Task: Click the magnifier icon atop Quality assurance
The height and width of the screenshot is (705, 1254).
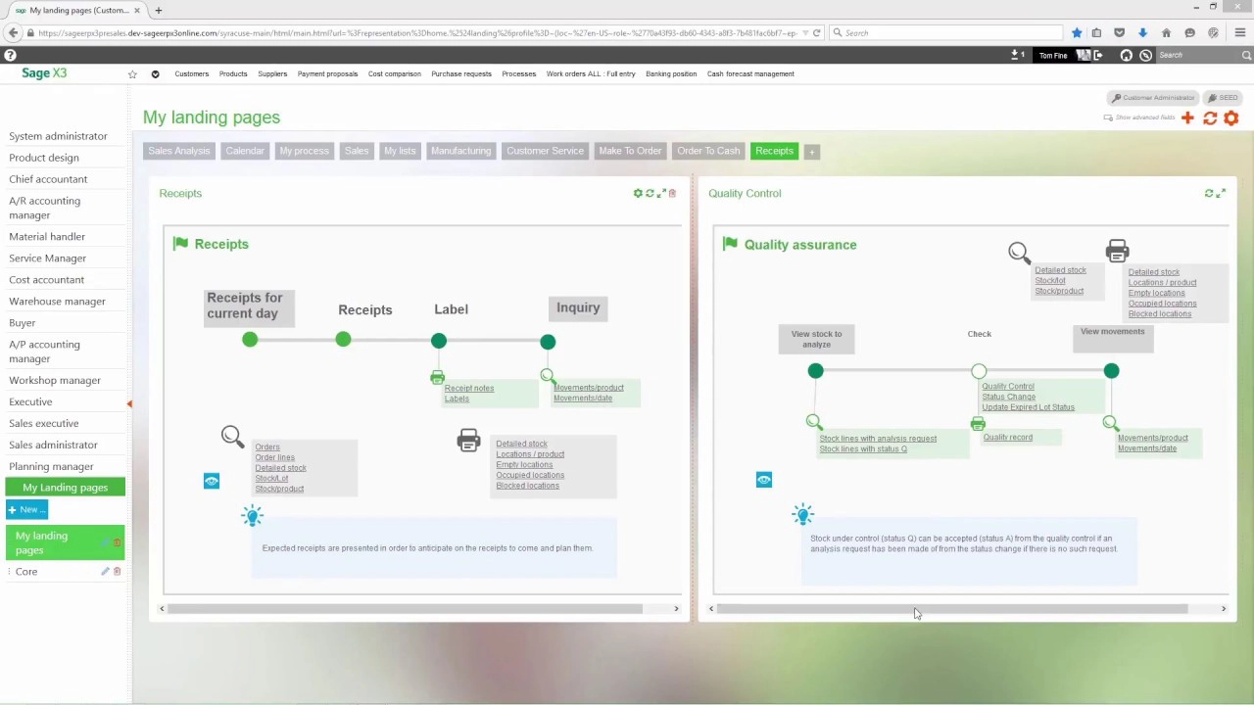Action: (1019, 254)
